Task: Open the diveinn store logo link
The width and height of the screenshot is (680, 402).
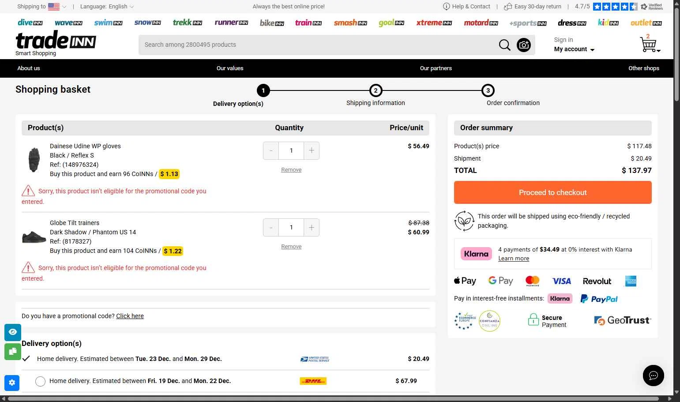Action: click(x=30, y=23)
